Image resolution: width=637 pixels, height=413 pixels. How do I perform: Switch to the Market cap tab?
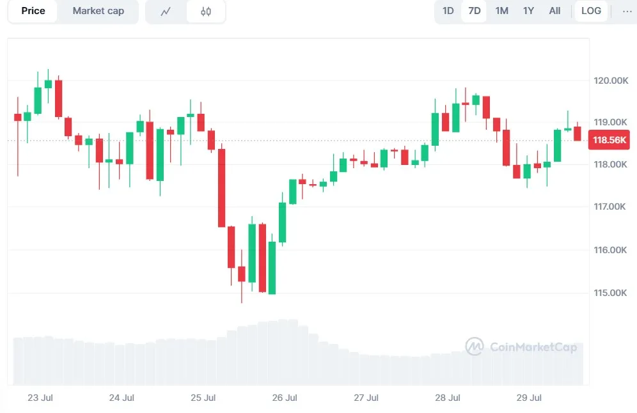coord(98,11)
